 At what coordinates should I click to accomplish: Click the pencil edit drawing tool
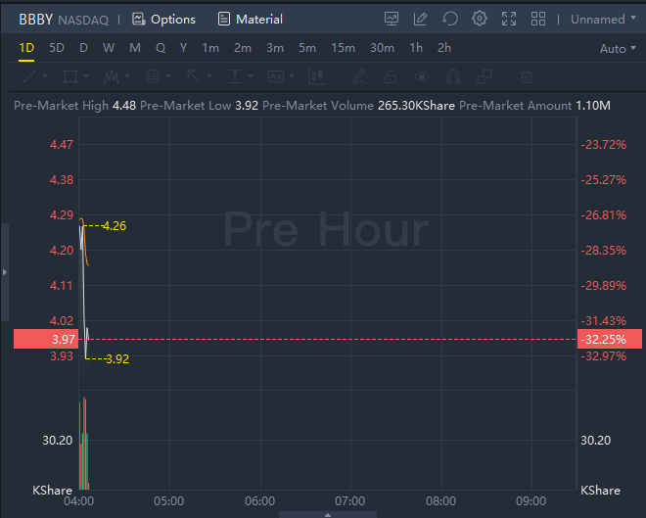[359, 76]
